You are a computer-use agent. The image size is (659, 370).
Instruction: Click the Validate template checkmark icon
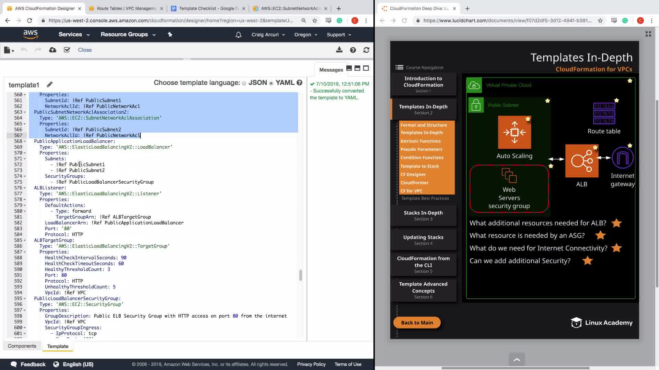tap(67, 50)
